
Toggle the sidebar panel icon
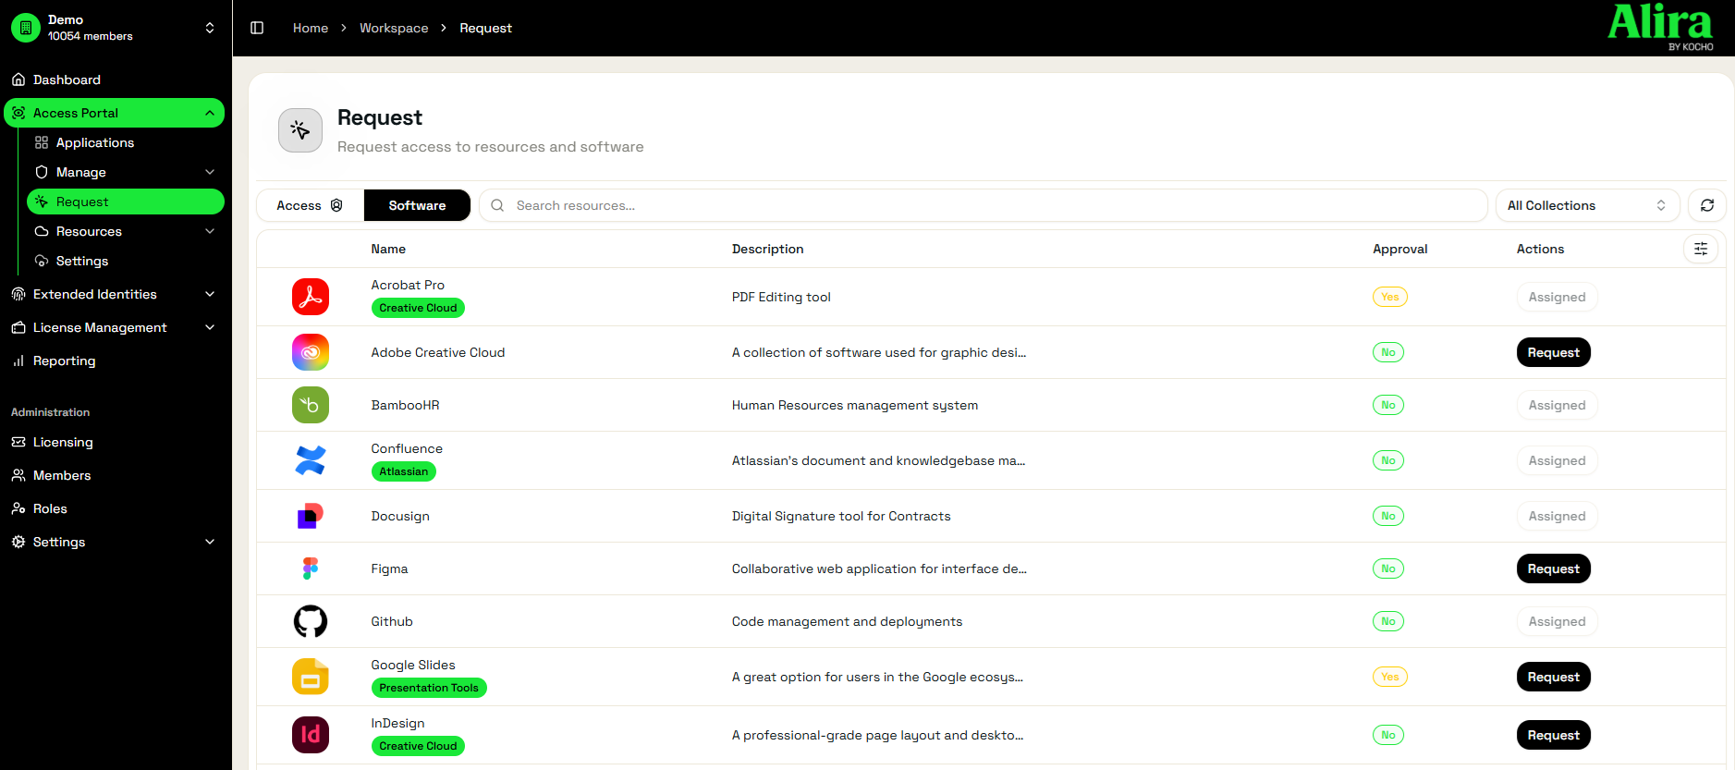point(257,28)
